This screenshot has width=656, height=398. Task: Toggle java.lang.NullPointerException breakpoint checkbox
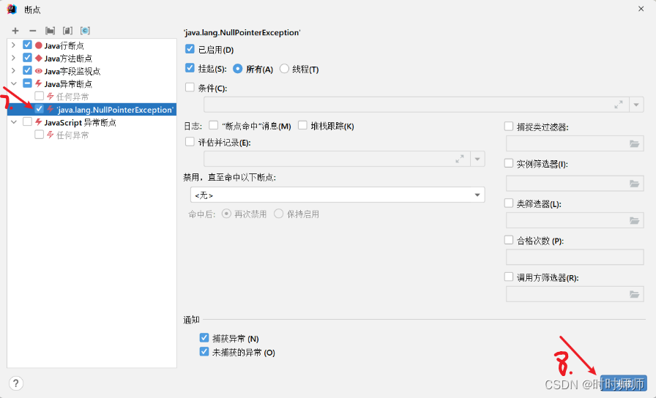point(39,109)
